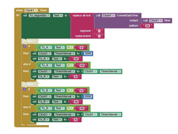This screenshot has width=178, height=134.
Task: Open TimerInterval property dropdown next to 3000
Action: pos(65,54)
